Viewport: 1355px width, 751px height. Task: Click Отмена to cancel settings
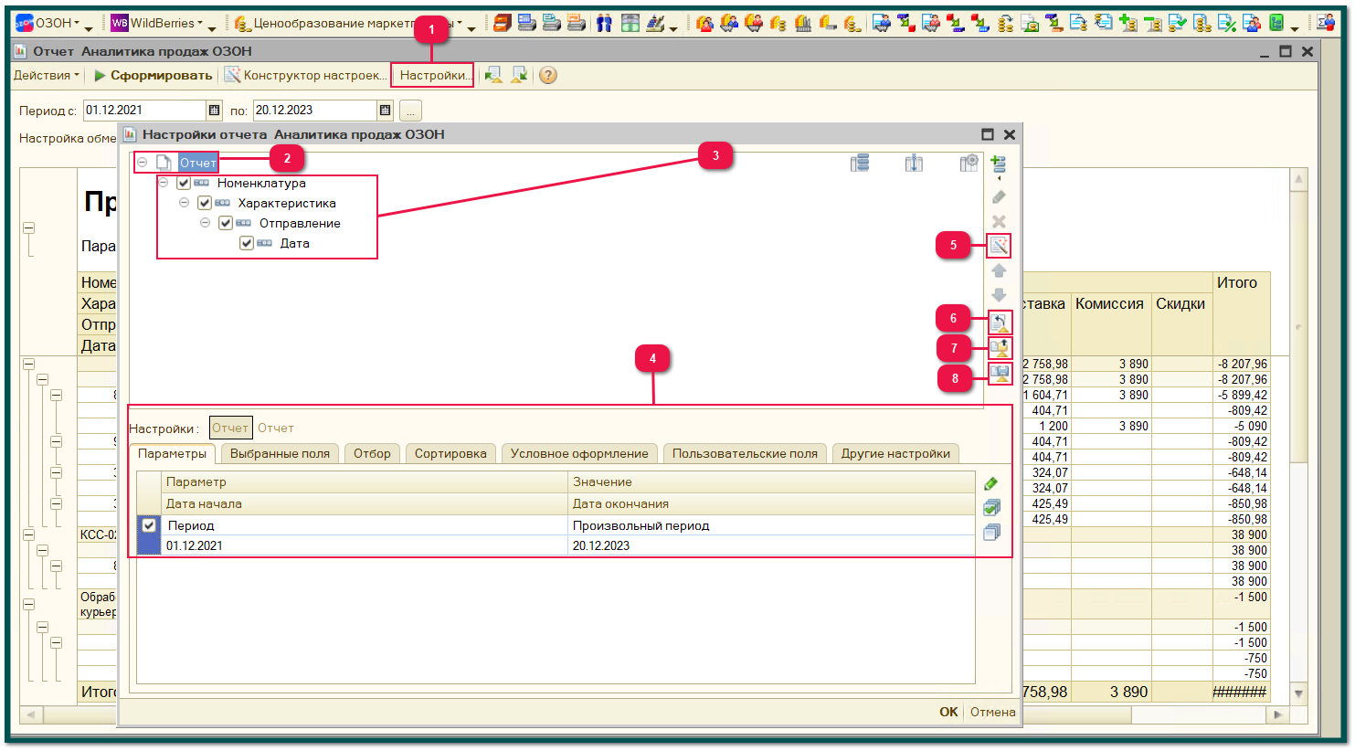[x=992, y=712]
